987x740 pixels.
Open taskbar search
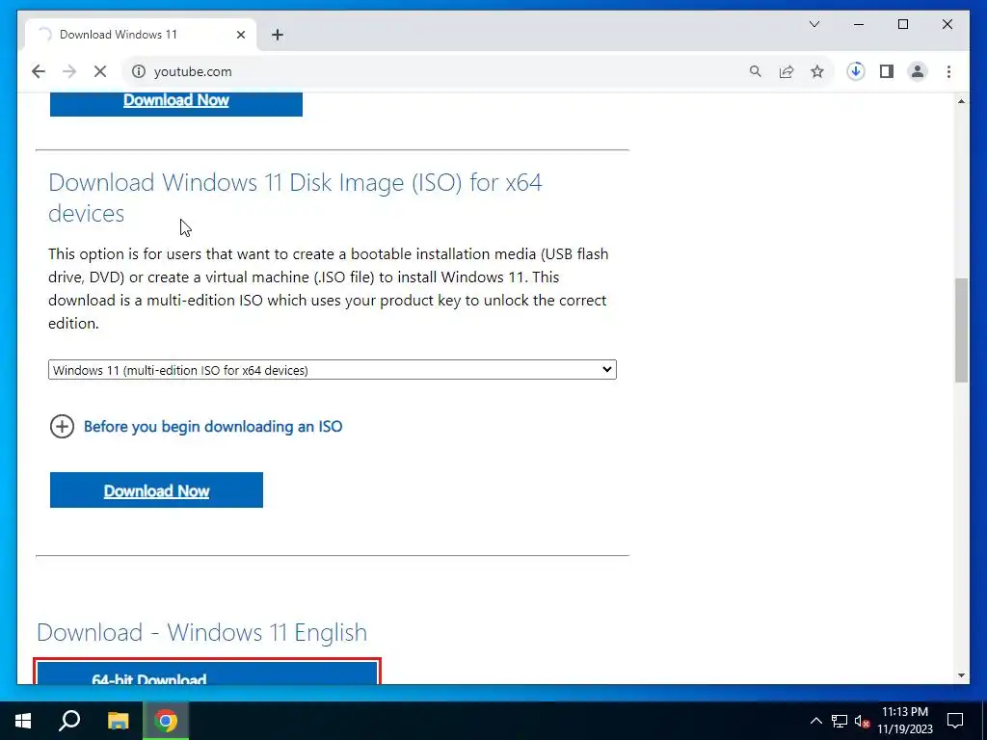69,721
